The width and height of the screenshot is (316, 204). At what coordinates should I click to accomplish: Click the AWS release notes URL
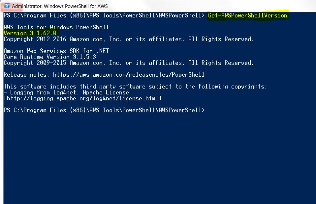129,75
